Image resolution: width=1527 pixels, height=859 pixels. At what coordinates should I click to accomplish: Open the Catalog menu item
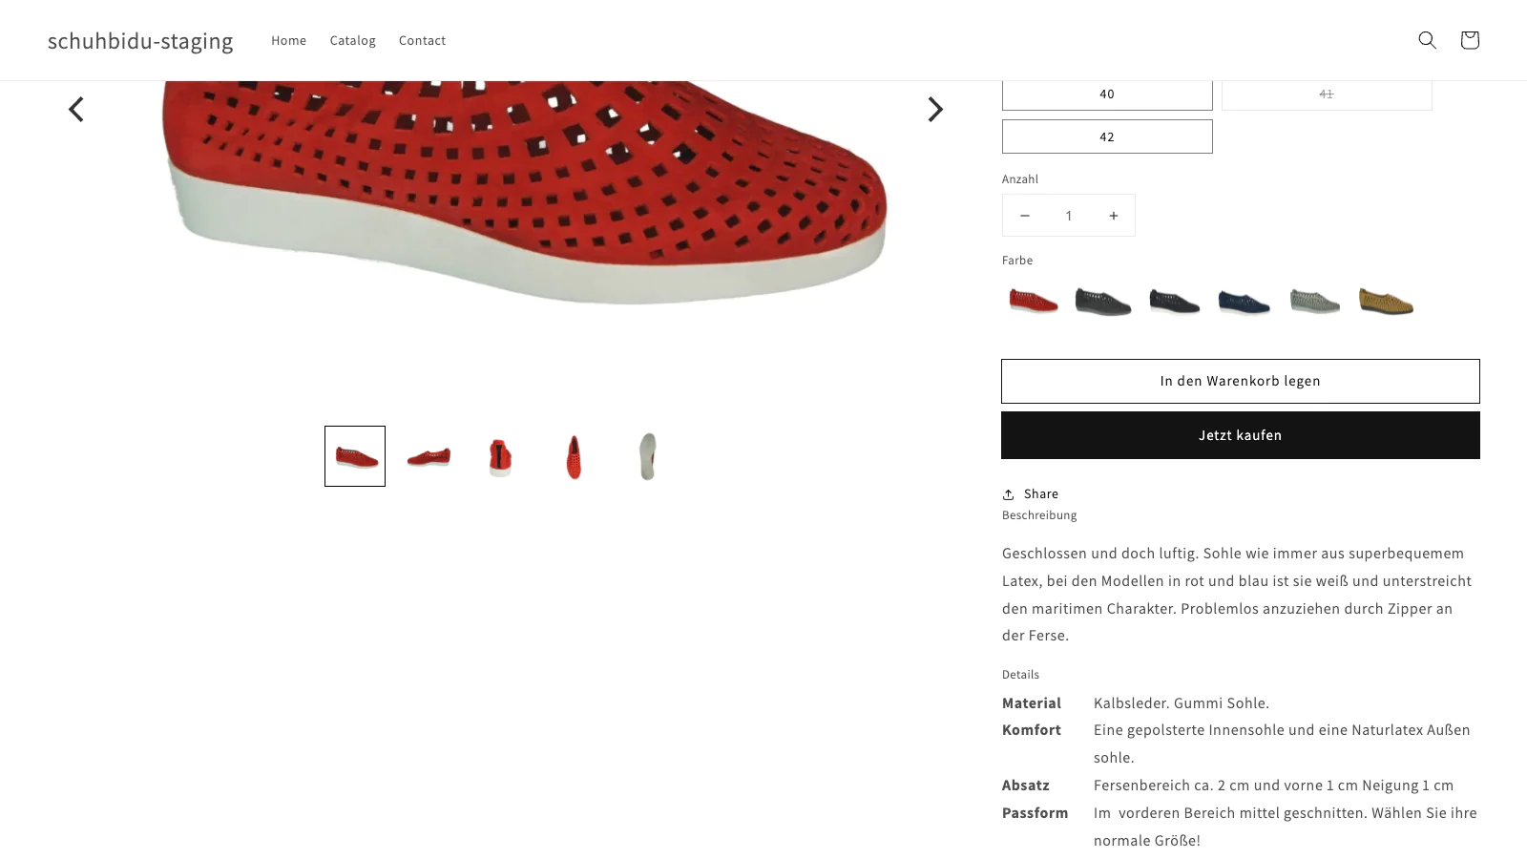click(x=353, y=40)
